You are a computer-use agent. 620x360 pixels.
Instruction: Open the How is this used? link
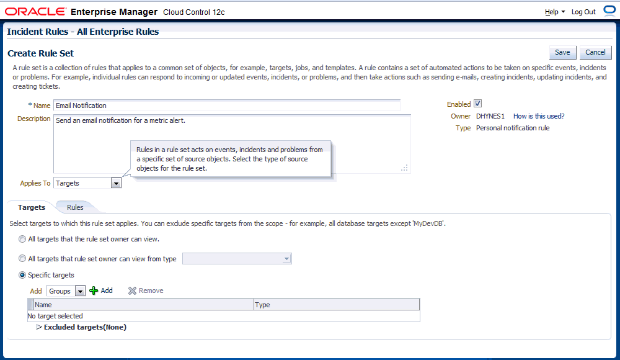pos(539,116)
